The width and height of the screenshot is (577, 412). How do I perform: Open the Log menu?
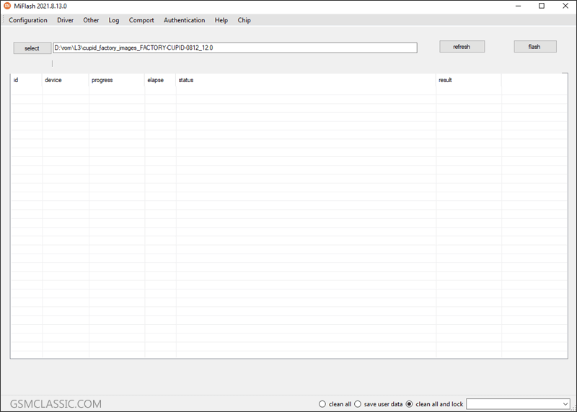click(114, 20)
